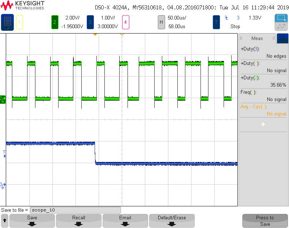289x228 pixels.
Task: Click the autoscale waveform icon
Action: [281, 26]
